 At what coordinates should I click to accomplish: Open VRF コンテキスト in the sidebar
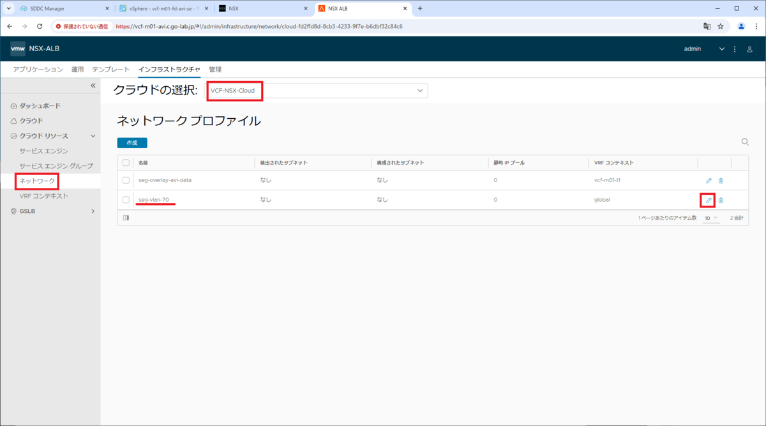43,196
